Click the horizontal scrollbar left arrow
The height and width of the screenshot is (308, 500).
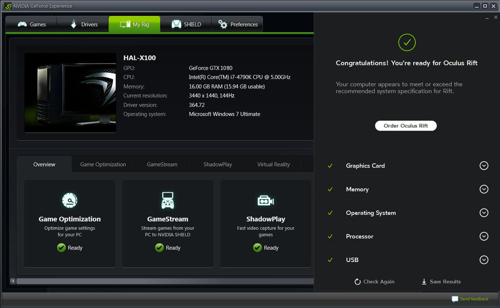click(12, 281)
